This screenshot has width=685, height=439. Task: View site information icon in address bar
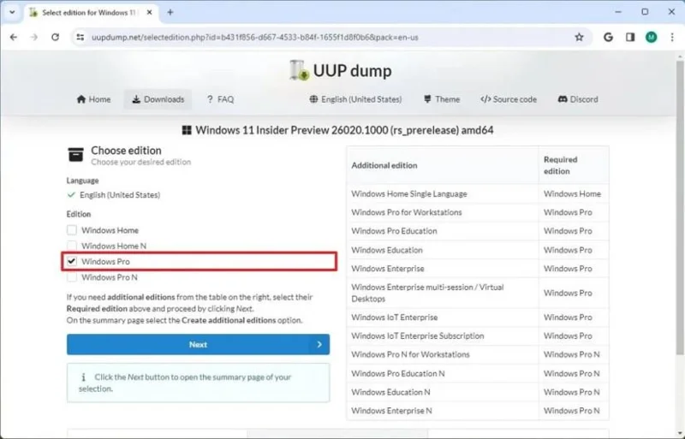point(80,37)
